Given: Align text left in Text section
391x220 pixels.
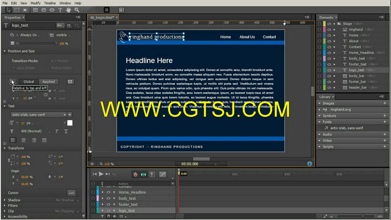Looking at the screenshot, I should click(13, 140).
